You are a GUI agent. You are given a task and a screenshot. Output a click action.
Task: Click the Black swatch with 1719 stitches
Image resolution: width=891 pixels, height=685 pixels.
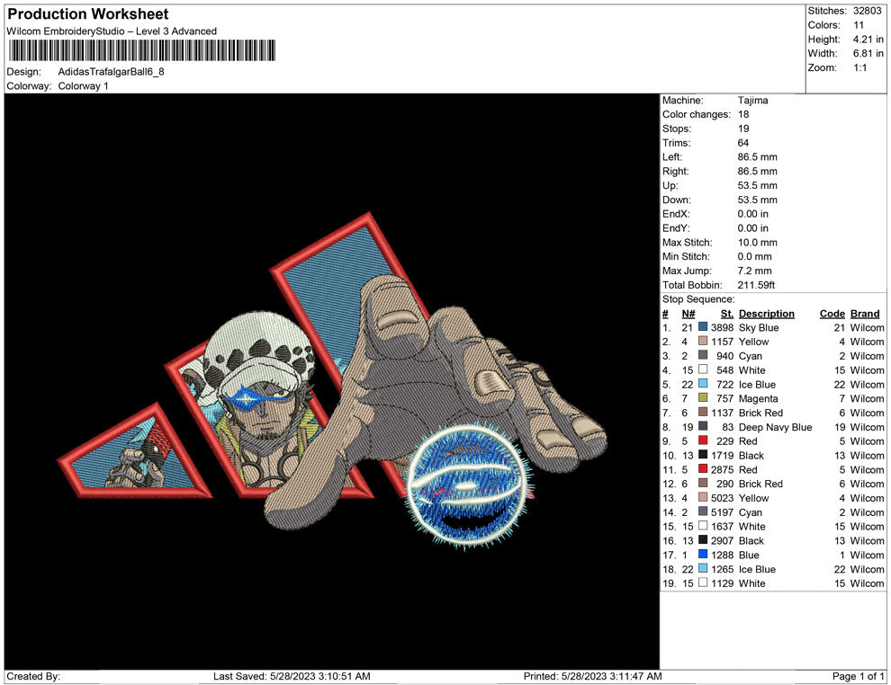coord(703,455)
